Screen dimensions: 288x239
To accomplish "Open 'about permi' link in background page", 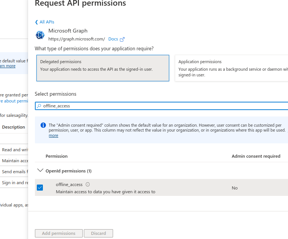I will pyautogui.click(x=14, y=101).
